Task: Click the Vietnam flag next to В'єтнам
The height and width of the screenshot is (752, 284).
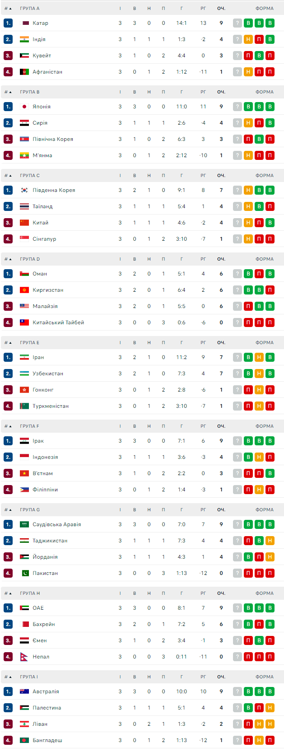Action: click(24, 473)
